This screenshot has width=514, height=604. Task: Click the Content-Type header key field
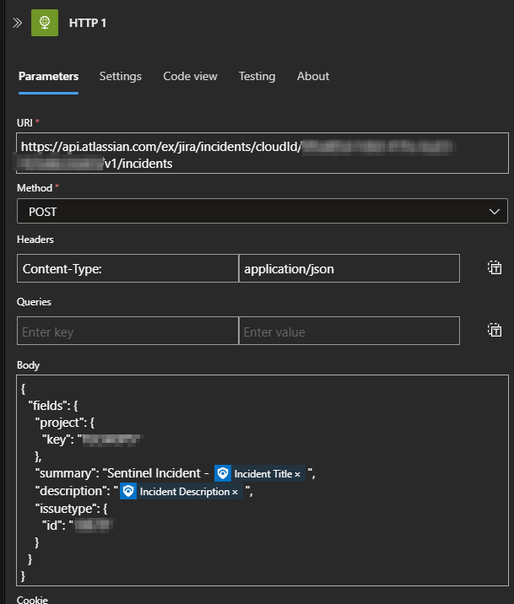click(127, 268)
